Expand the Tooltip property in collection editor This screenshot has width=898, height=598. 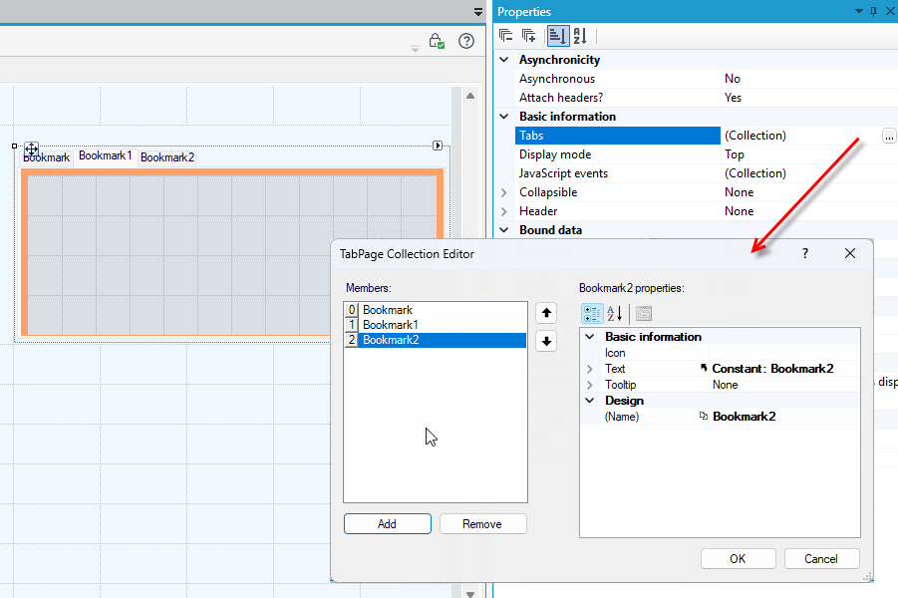[589, 385]
